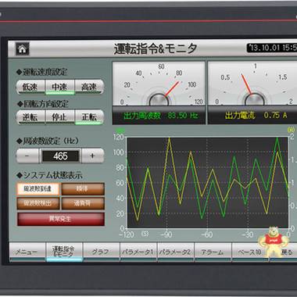
Task: Tap the 過負荷 overload indicator
Action: [x=83, y=203]
